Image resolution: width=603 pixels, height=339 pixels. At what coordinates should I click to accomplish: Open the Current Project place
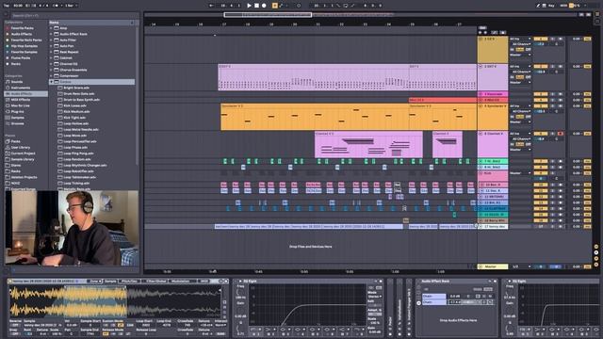[23, 153]
